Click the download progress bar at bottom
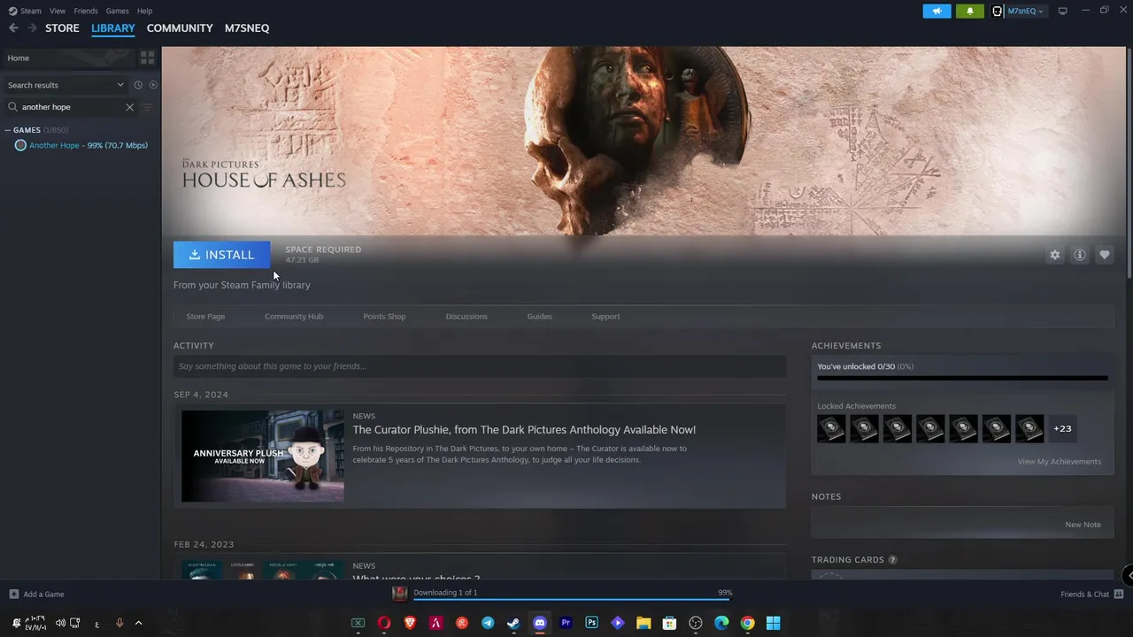 click(x=572, y=601)
